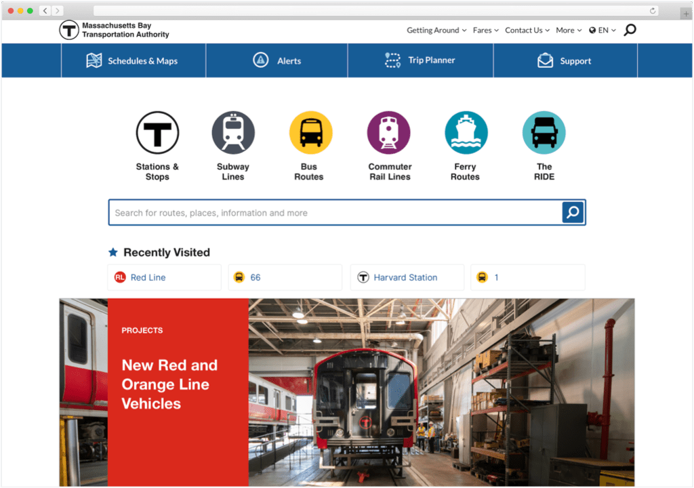The image size is (694, 488).
Task: Click the Bus Routes icon
Action: (310, 132)
